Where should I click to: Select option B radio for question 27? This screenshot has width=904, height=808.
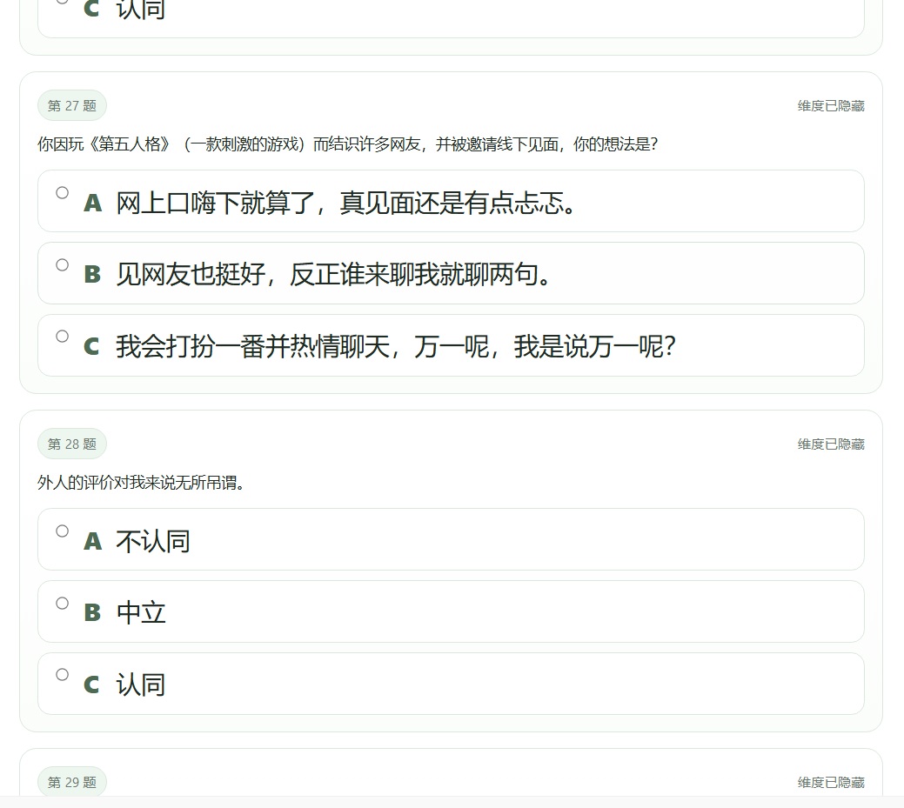[x=62, y=265]
